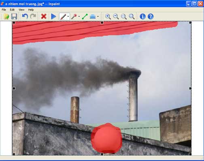Screen dimensions: 204x161
Task: Expand the Marker tool size dropdown
Action: [x=68, y=17]
